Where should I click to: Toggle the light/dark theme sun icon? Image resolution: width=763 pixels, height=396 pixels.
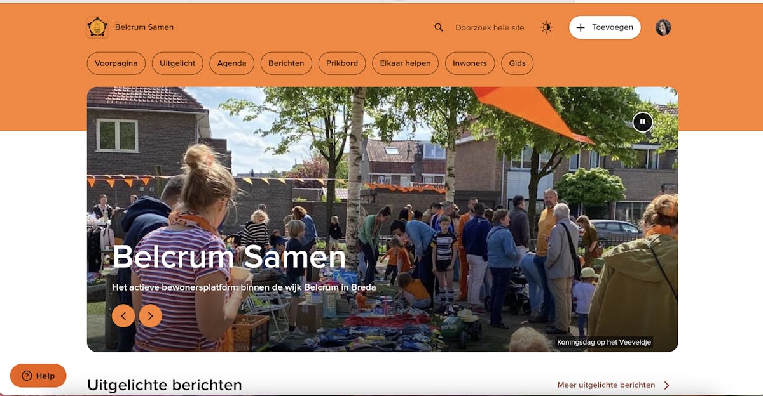click(x=546, y=27)
